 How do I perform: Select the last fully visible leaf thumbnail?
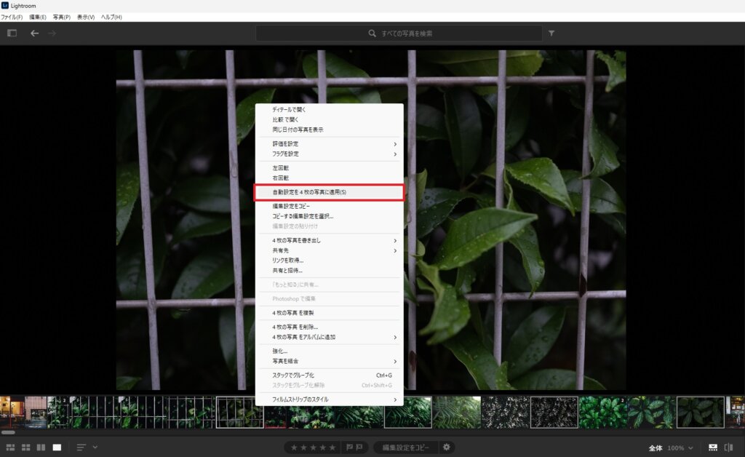(701, 413)
